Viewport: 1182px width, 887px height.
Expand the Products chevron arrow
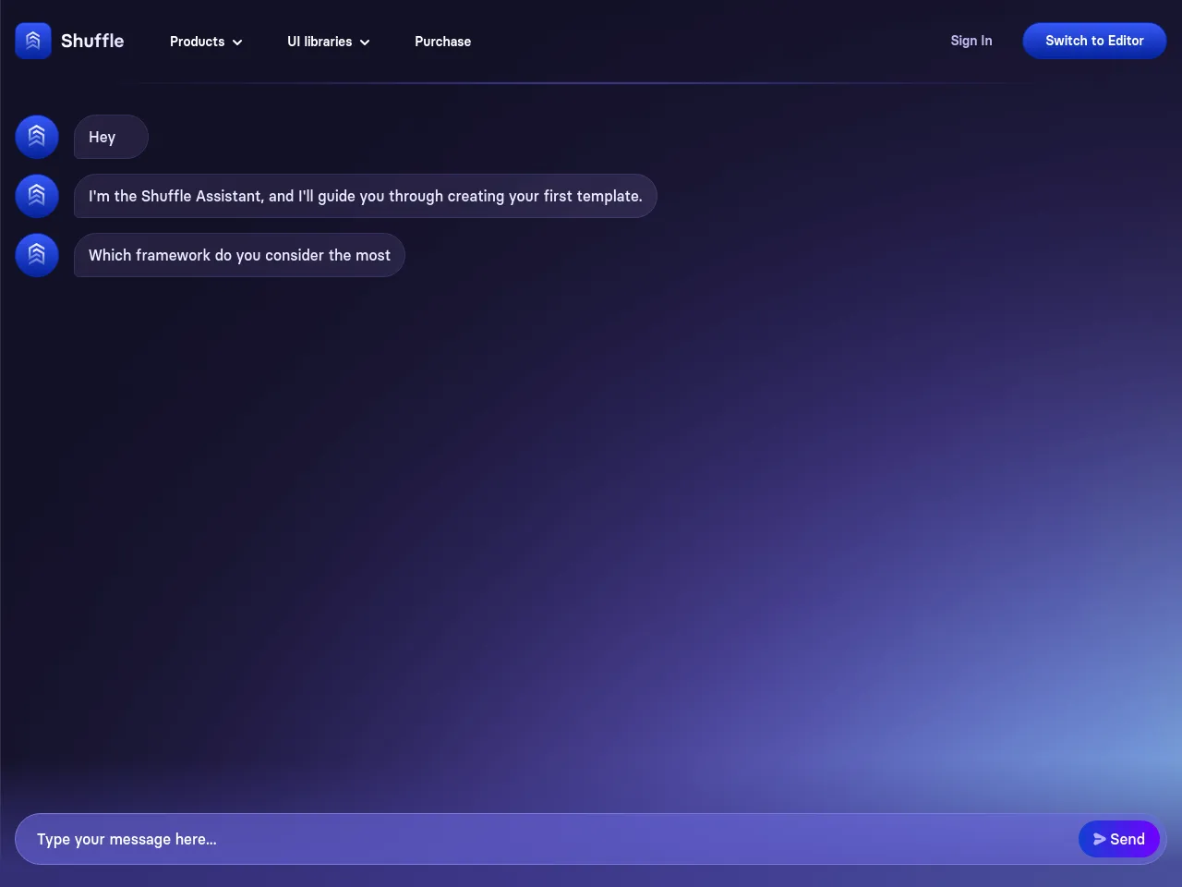pyautogui.click(x=237, y=43)
